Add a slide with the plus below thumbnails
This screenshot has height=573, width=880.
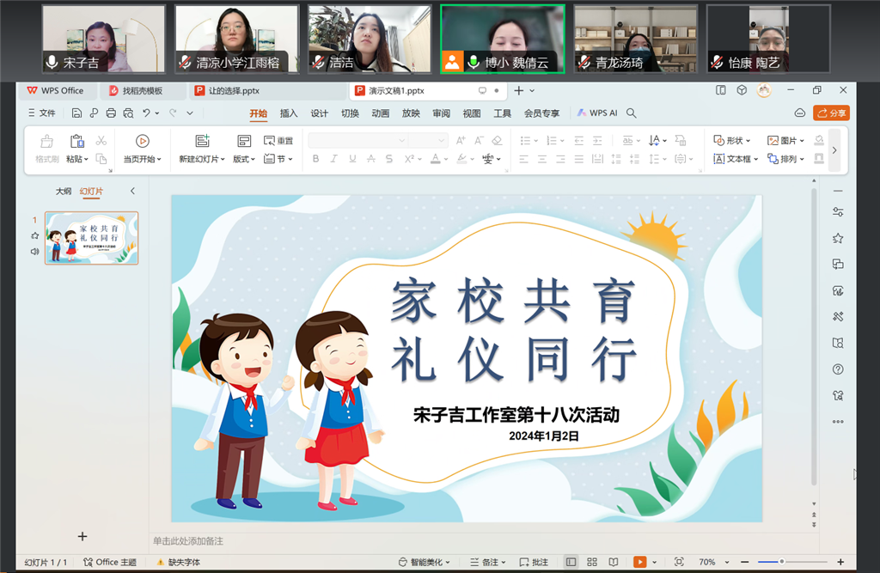pos(82,536)
